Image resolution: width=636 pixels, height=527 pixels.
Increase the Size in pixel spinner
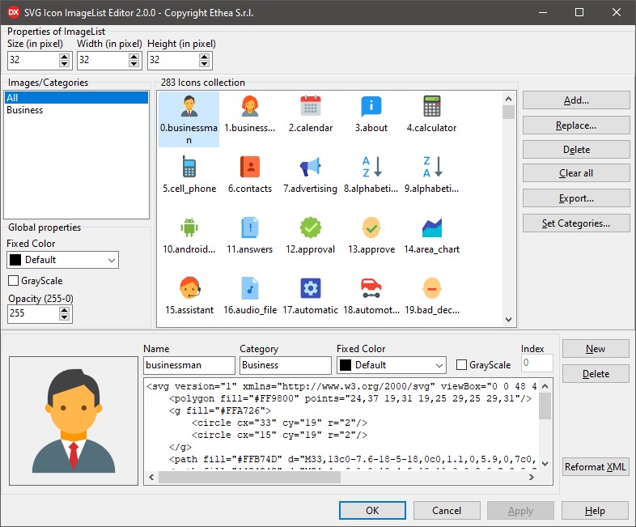pyautogui.click(x=64, y=57)
